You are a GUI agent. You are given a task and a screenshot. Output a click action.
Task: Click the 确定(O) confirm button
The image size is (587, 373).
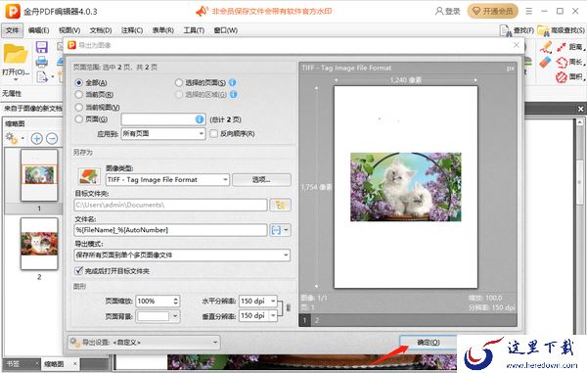(429, 342)
